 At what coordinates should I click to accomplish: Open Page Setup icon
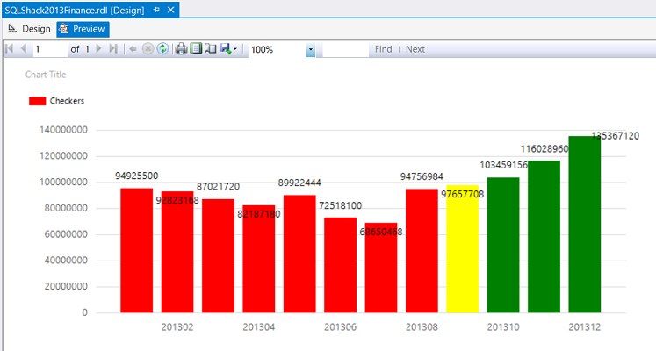pos(210,49)
